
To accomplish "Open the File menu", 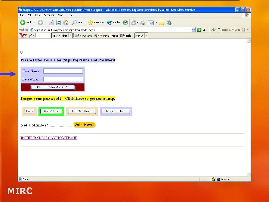I will pyautogui.click(x=22, y=15).
